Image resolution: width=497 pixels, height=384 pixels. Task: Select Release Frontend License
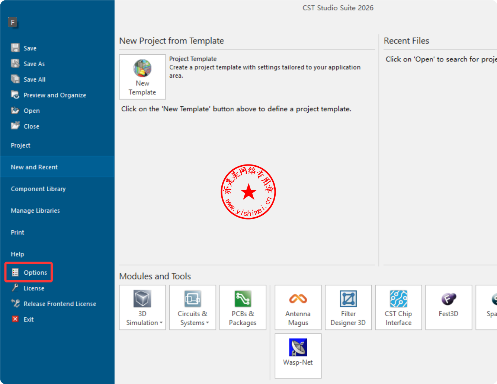pyautogui.click(x=60, y=304)
